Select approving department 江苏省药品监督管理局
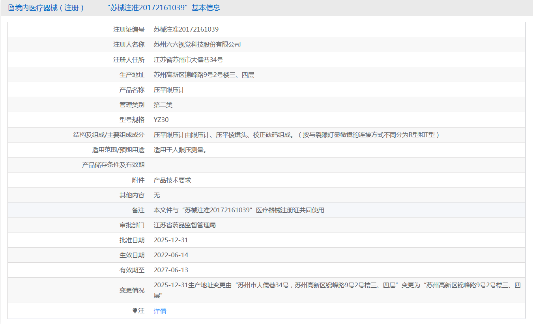This screenshot has width=533, height=324. click(x=185, y=225)
